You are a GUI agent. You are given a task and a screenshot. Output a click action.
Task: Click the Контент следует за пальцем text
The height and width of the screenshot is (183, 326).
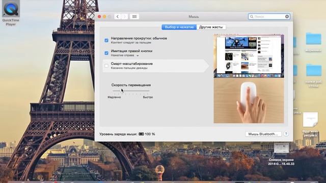pos(131,43)
